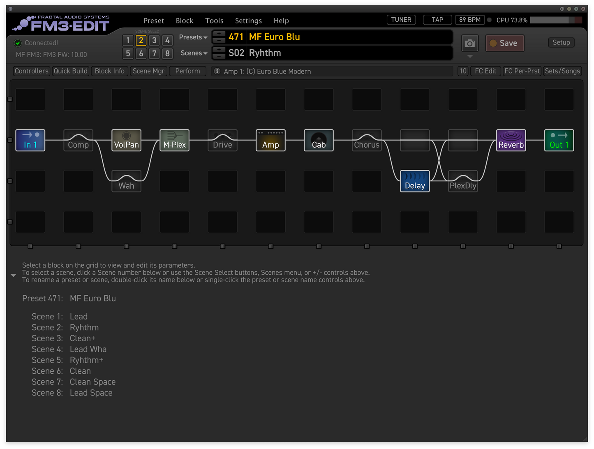594x449 pixels.
Task: Select the Cab block
Action: pos(319,140)
